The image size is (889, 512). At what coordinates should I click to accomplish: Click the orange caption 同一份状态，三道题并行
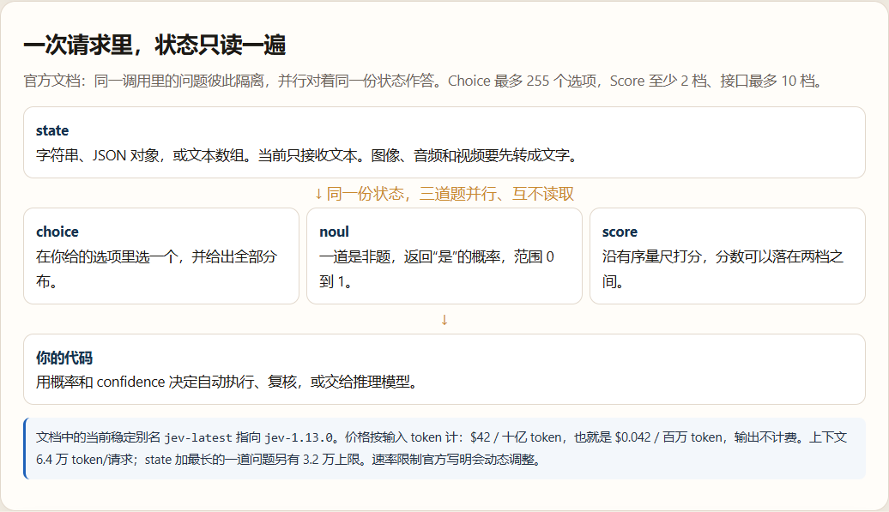tap(444, 194)
